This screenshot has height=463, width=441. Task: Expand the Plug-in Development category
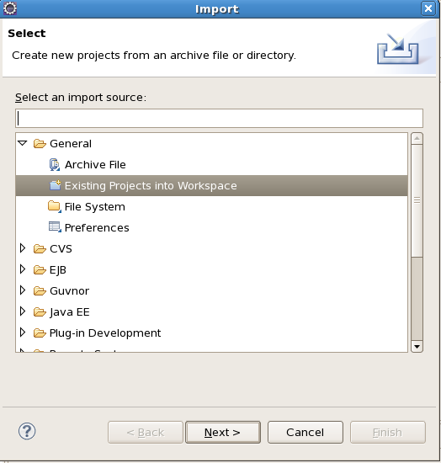23,333
